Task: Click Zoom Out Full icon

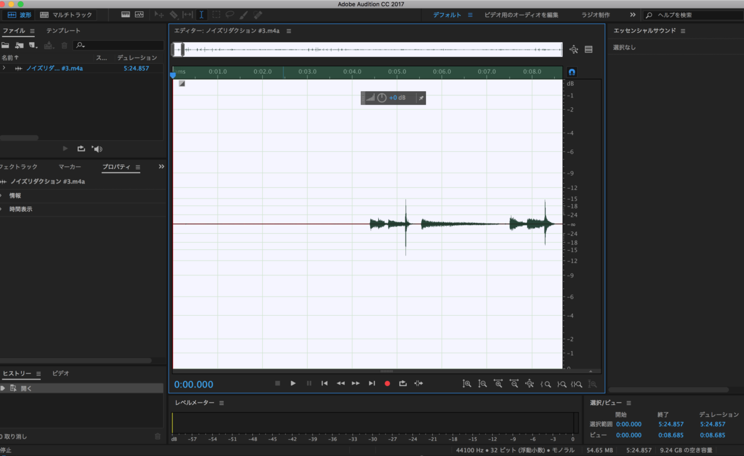Action: pyautogui.click(x=529, y=384)
